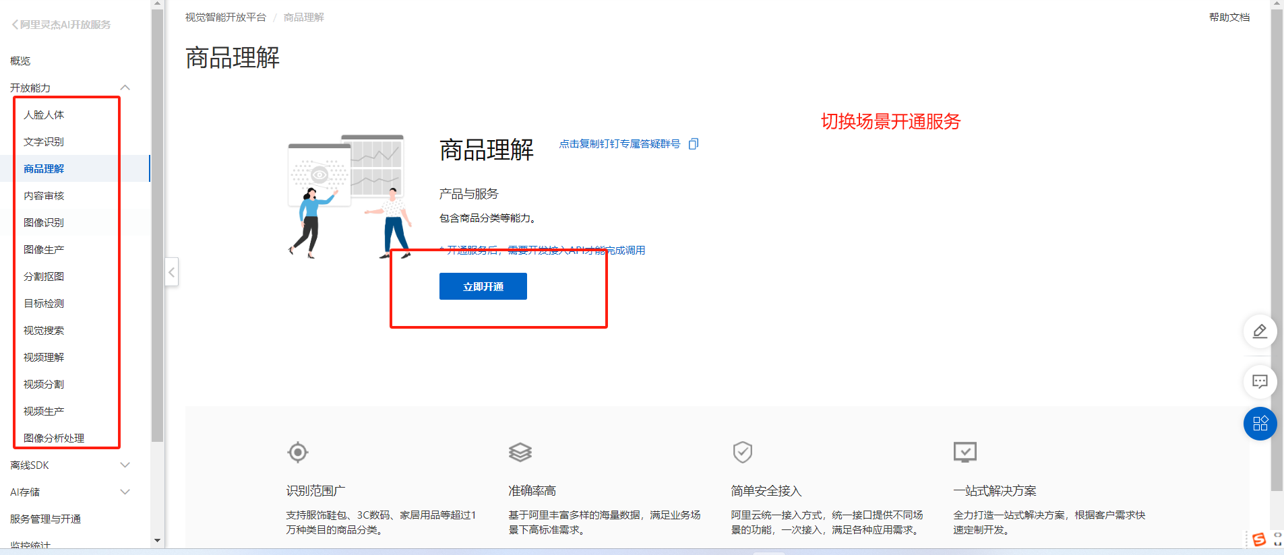Click the product illustration image
Image resolution: width=1284 pixels, height=555 pixels.
(x=350, y=197)
